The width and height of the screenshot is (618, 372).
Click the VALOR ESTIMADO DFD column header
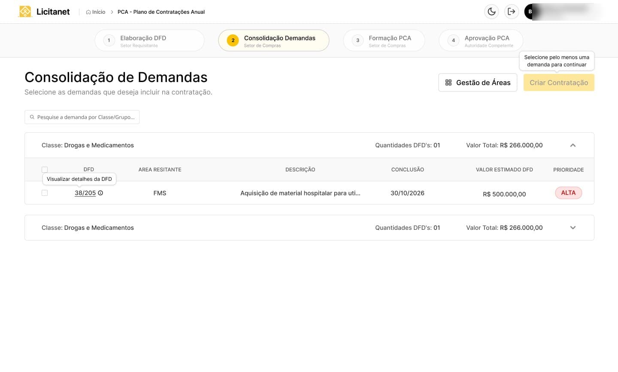pyautogui.click(x=504, y=170)
